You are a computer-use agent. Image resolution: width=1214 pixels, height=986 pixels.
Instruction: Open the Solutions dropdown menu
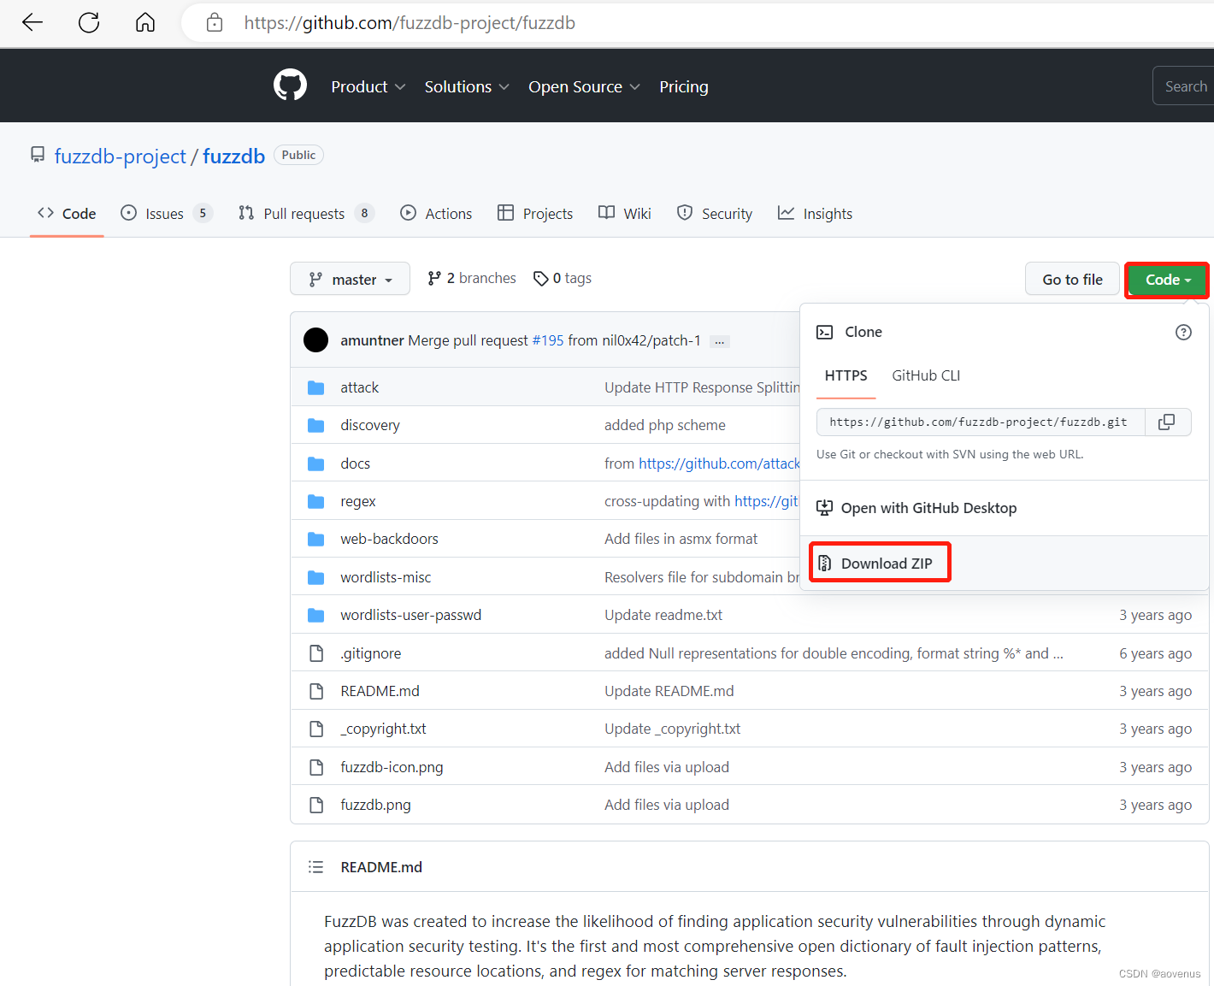click(467, 86)
